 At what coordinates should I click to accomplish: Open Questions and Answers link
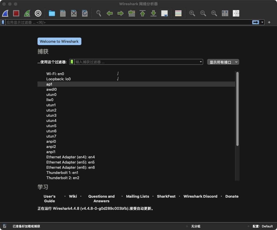(x=101, y=199)
